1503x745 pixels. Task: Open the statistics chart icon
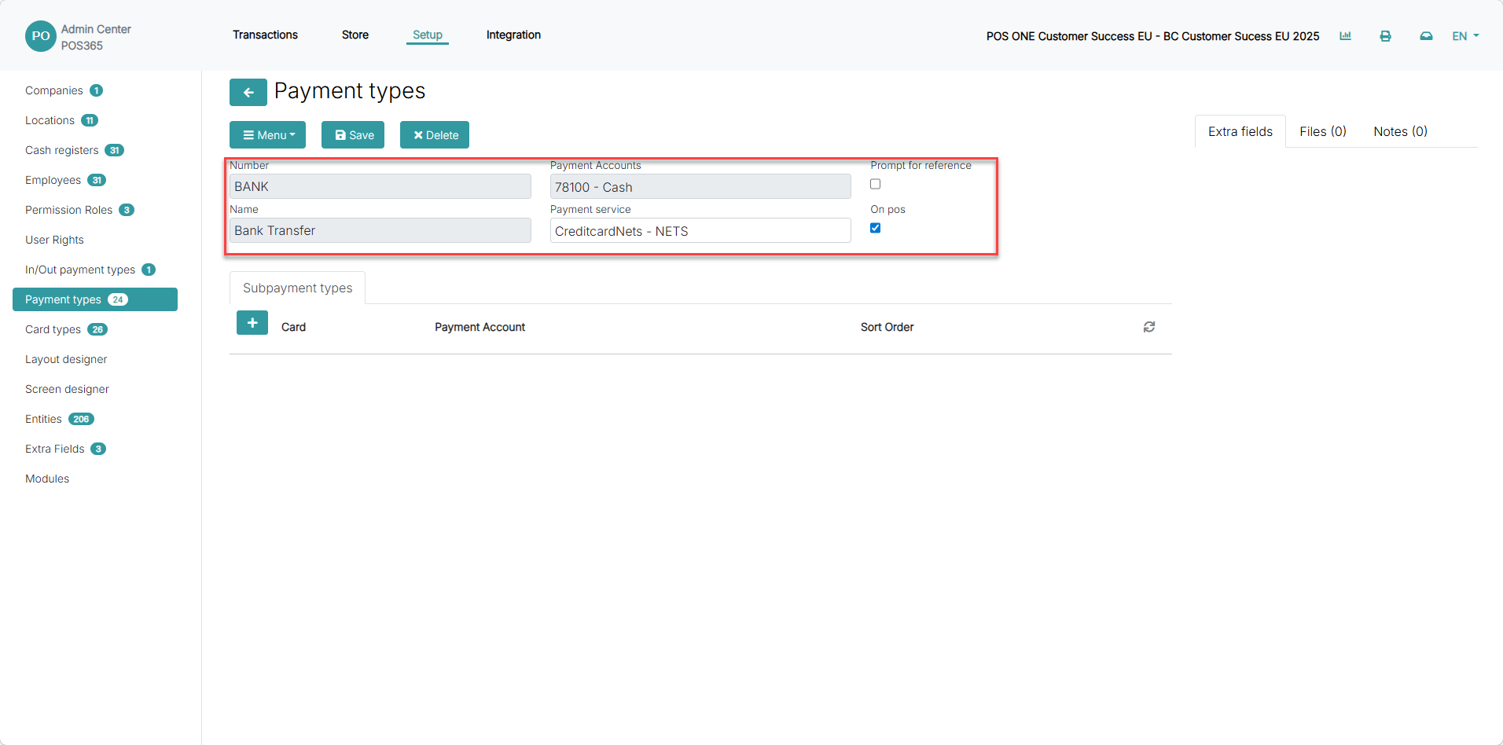(1345, 36)
